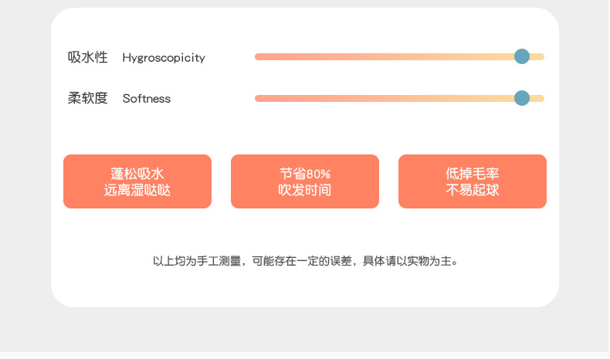Click the 吸水性 label

pyautogui.click(x=87, y=57)
